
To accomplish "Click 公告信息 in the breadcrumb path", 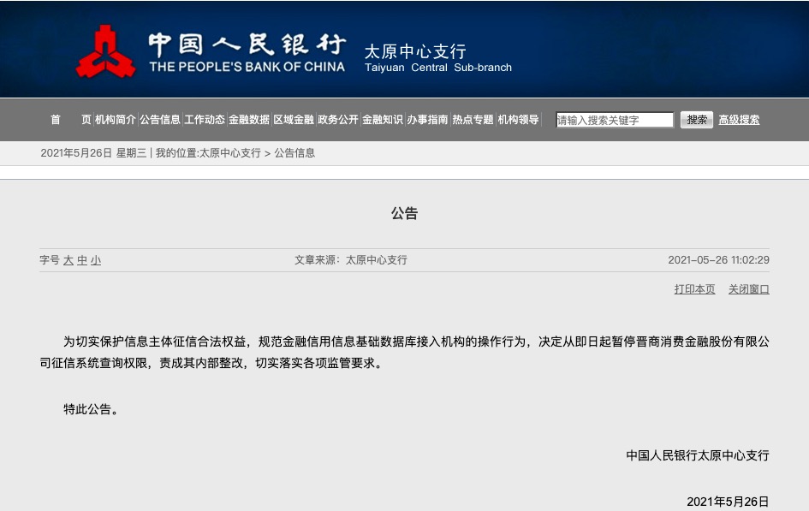I will click(294, 153).
